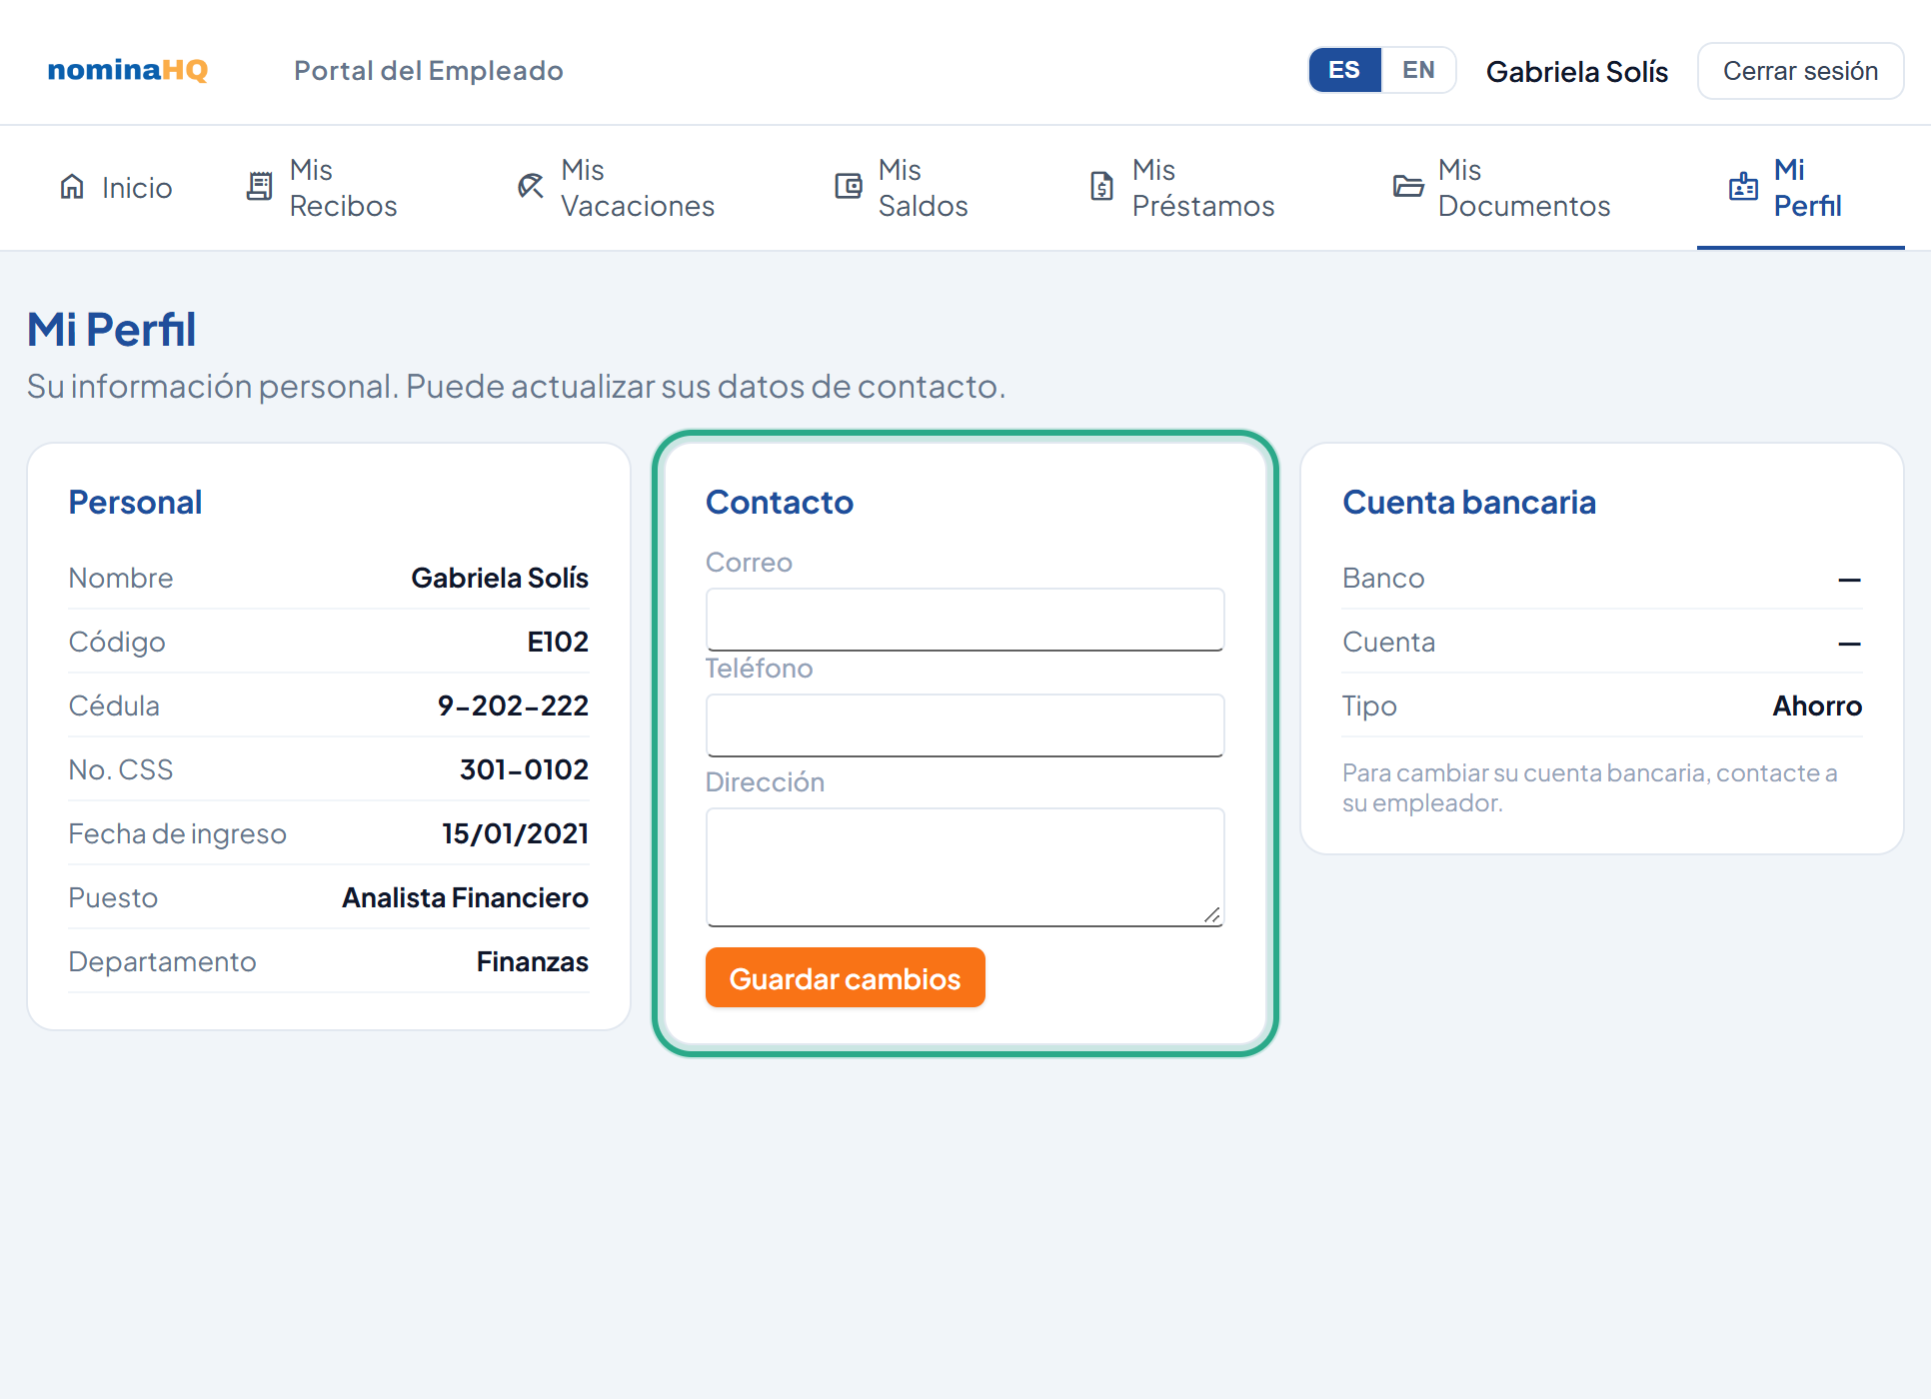Click the Inicio home icon
This screenshot has width=1931, height=1399.
72,187
